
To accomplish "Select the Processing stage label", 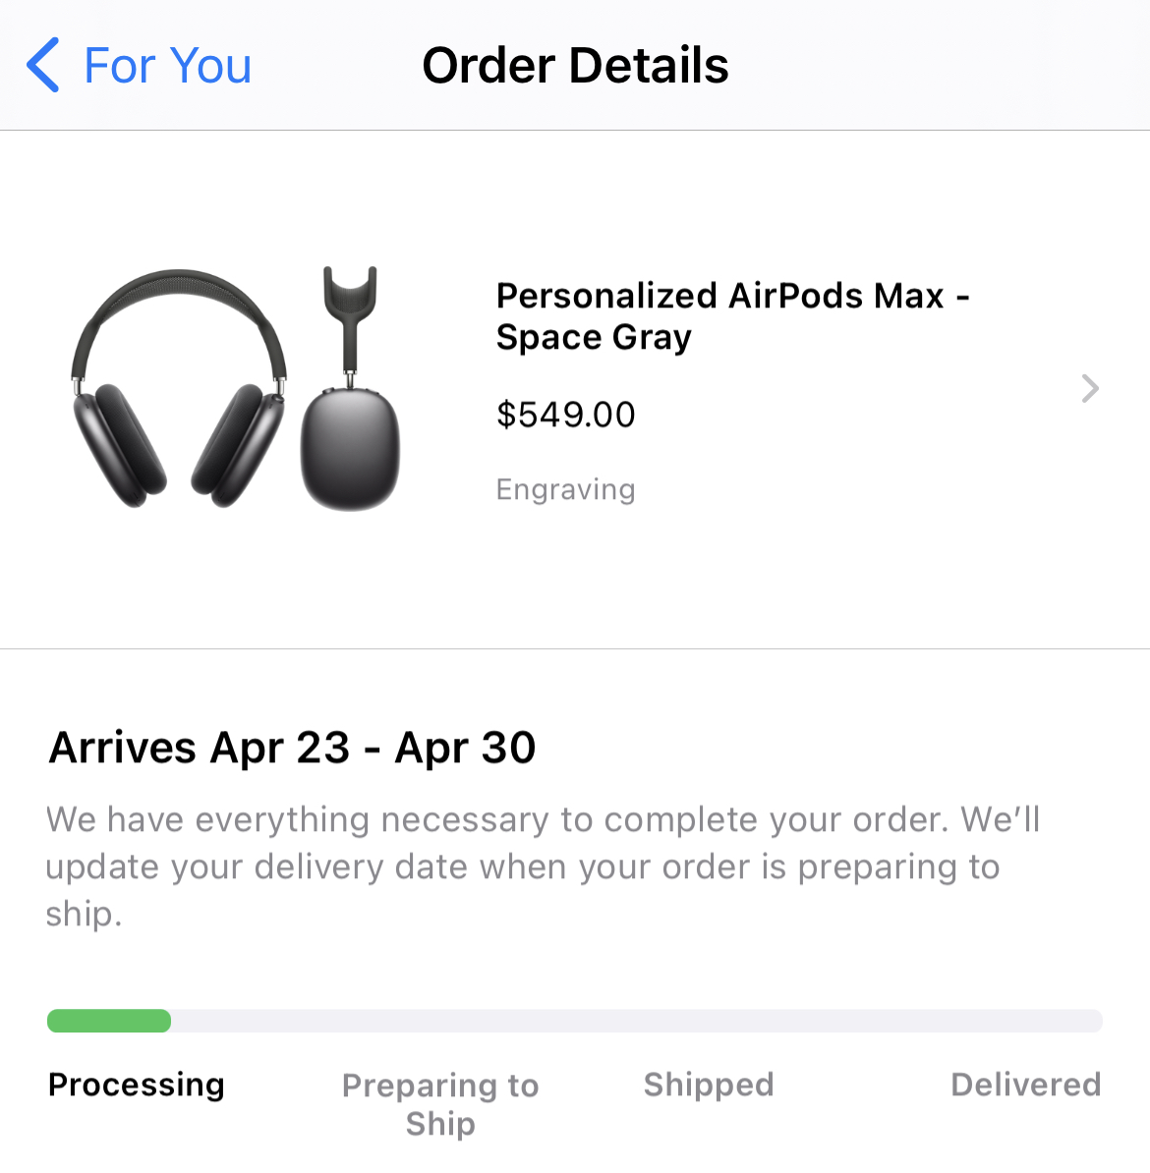I will pos(137,1085).
